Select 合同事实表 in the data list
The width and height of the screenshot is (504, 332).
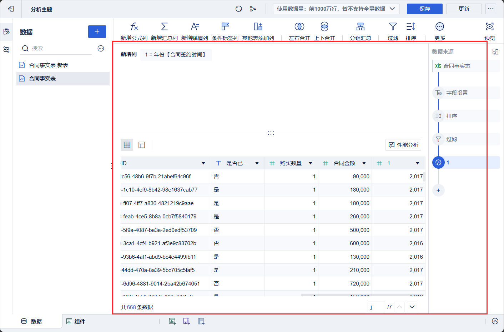click(x=63, y=79)
